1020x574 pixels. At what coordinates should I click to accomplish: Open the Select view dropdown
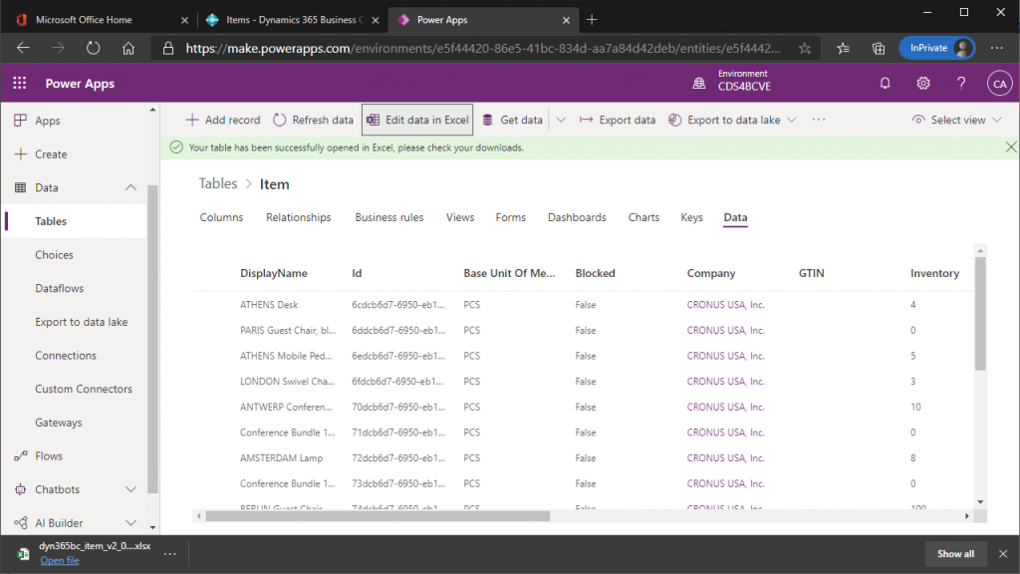point(956,120)
